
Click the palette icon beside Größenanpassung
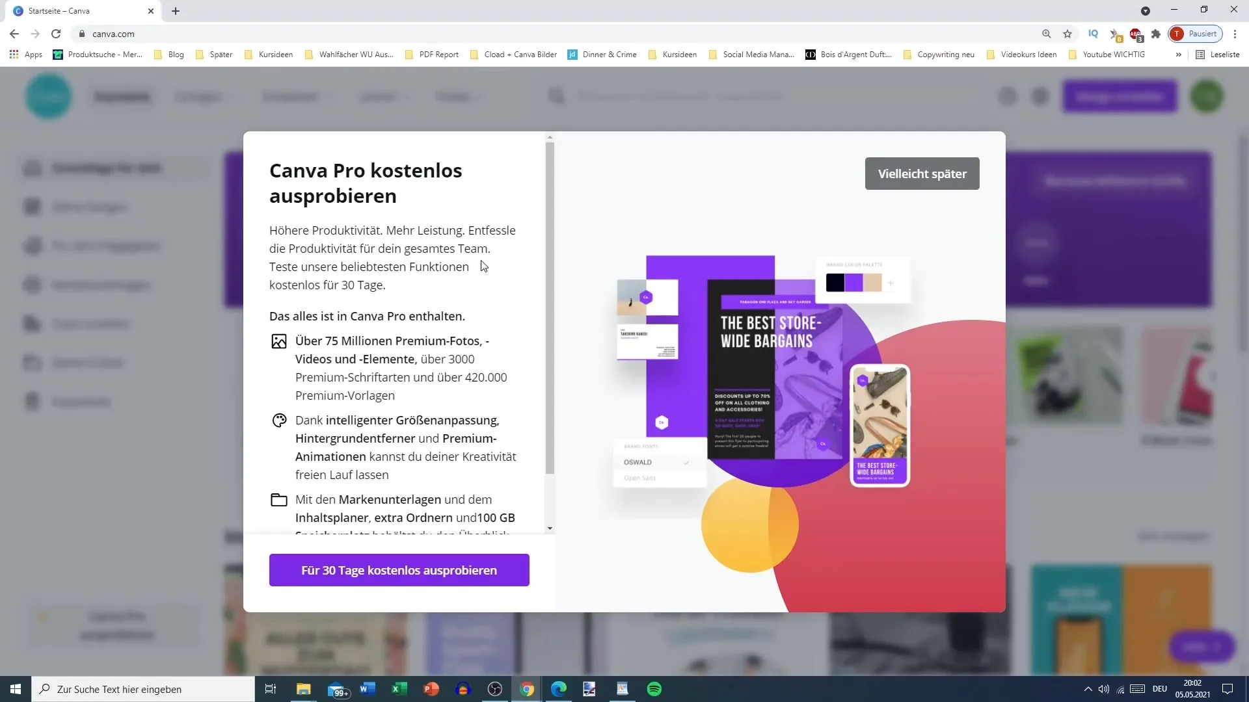278,421
